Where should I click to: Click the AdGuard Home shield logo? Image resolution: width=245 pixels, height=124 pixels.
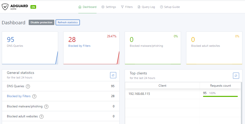[5, 7]
